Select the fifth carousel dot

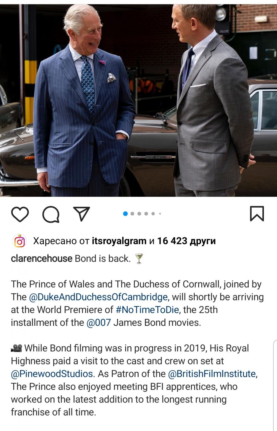coord(153,214)
